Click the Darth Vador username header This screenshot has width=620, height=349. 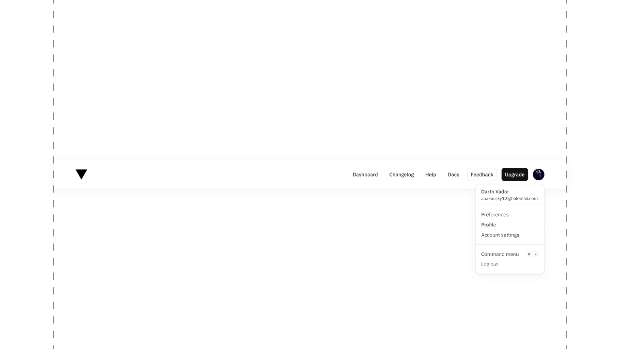(x=495, y=191)
